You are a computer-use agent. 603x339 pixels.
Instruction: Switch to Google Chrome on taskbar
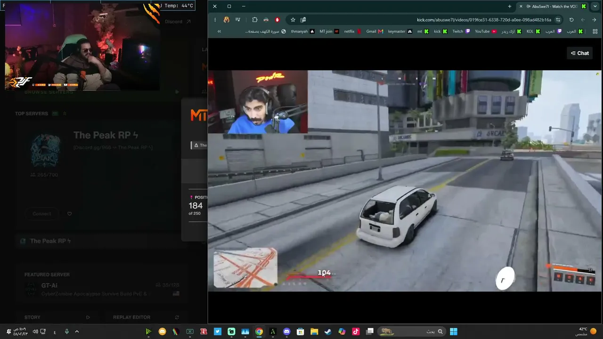coord(259,331)
